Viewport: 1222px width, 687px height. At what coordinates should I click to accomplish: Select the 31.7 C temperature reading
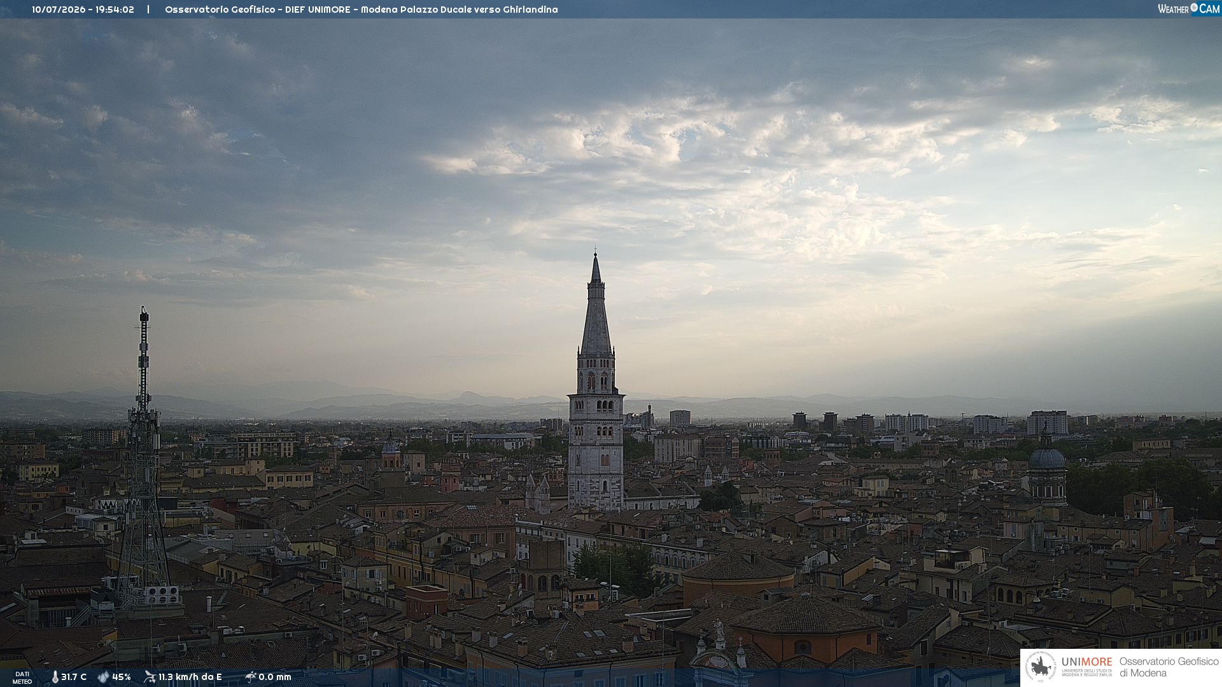74,677
